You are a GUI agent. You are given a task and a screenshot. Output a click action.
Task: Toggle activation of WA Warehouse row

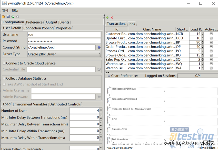coord(211,68)
